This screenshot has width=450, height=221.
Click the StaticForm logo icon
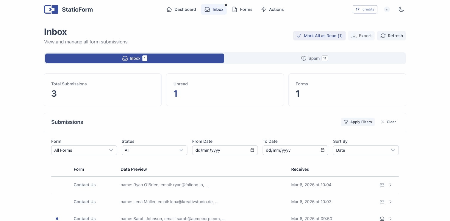pyautogui.click(x=51, y=10)
